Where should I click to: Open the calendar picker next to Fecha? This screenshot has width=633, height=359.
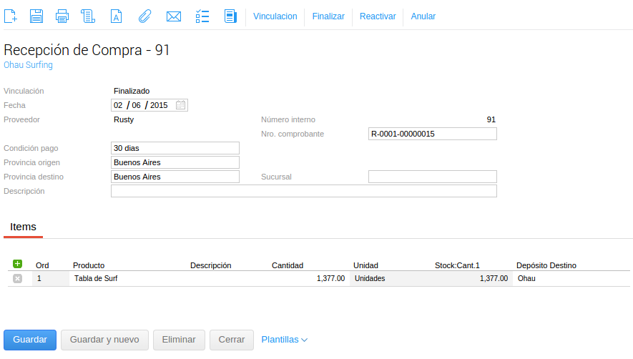[180, 105]
